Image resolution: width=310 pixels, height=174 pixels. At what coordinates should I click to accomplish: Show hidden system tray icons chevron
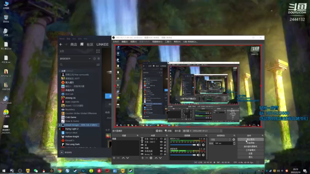click(259, 171)
